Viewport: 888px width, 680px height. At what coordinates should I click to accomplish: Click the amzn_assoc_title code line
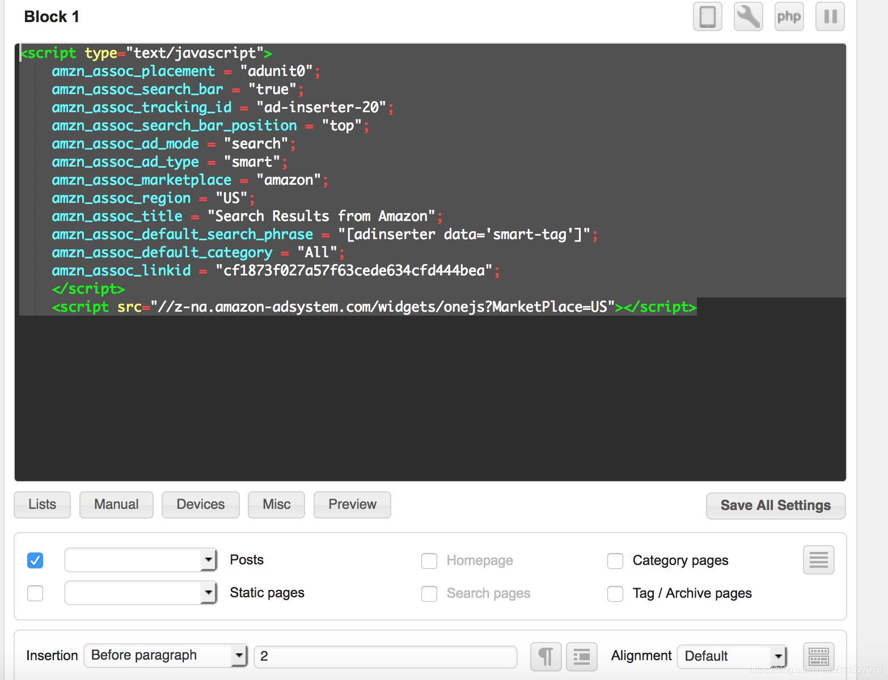point(247,216)
